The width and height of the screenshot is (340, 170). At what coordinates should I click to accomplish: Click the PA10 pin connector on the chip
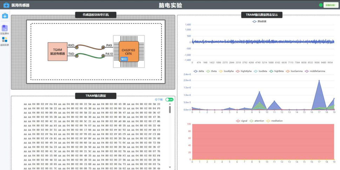103,56
